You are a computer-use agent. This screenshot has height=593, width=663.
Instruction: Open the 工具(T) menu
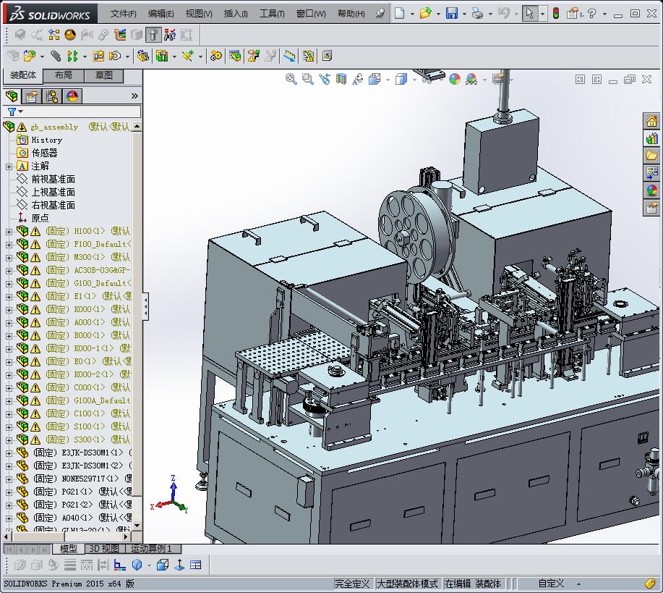(272, 14)
